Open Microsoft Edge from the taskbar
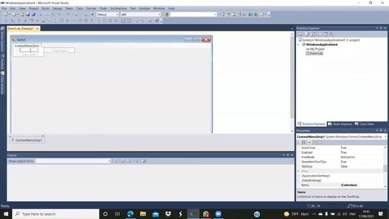This screenshot has height=219, width=389. (x=130, y=214)
